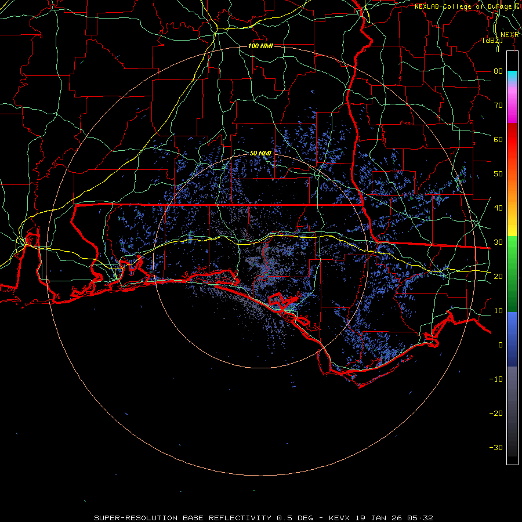Screen dimensions: 522x522
Task: Click the "100 NMI" range ring label
Action: (x=260, y=46)
